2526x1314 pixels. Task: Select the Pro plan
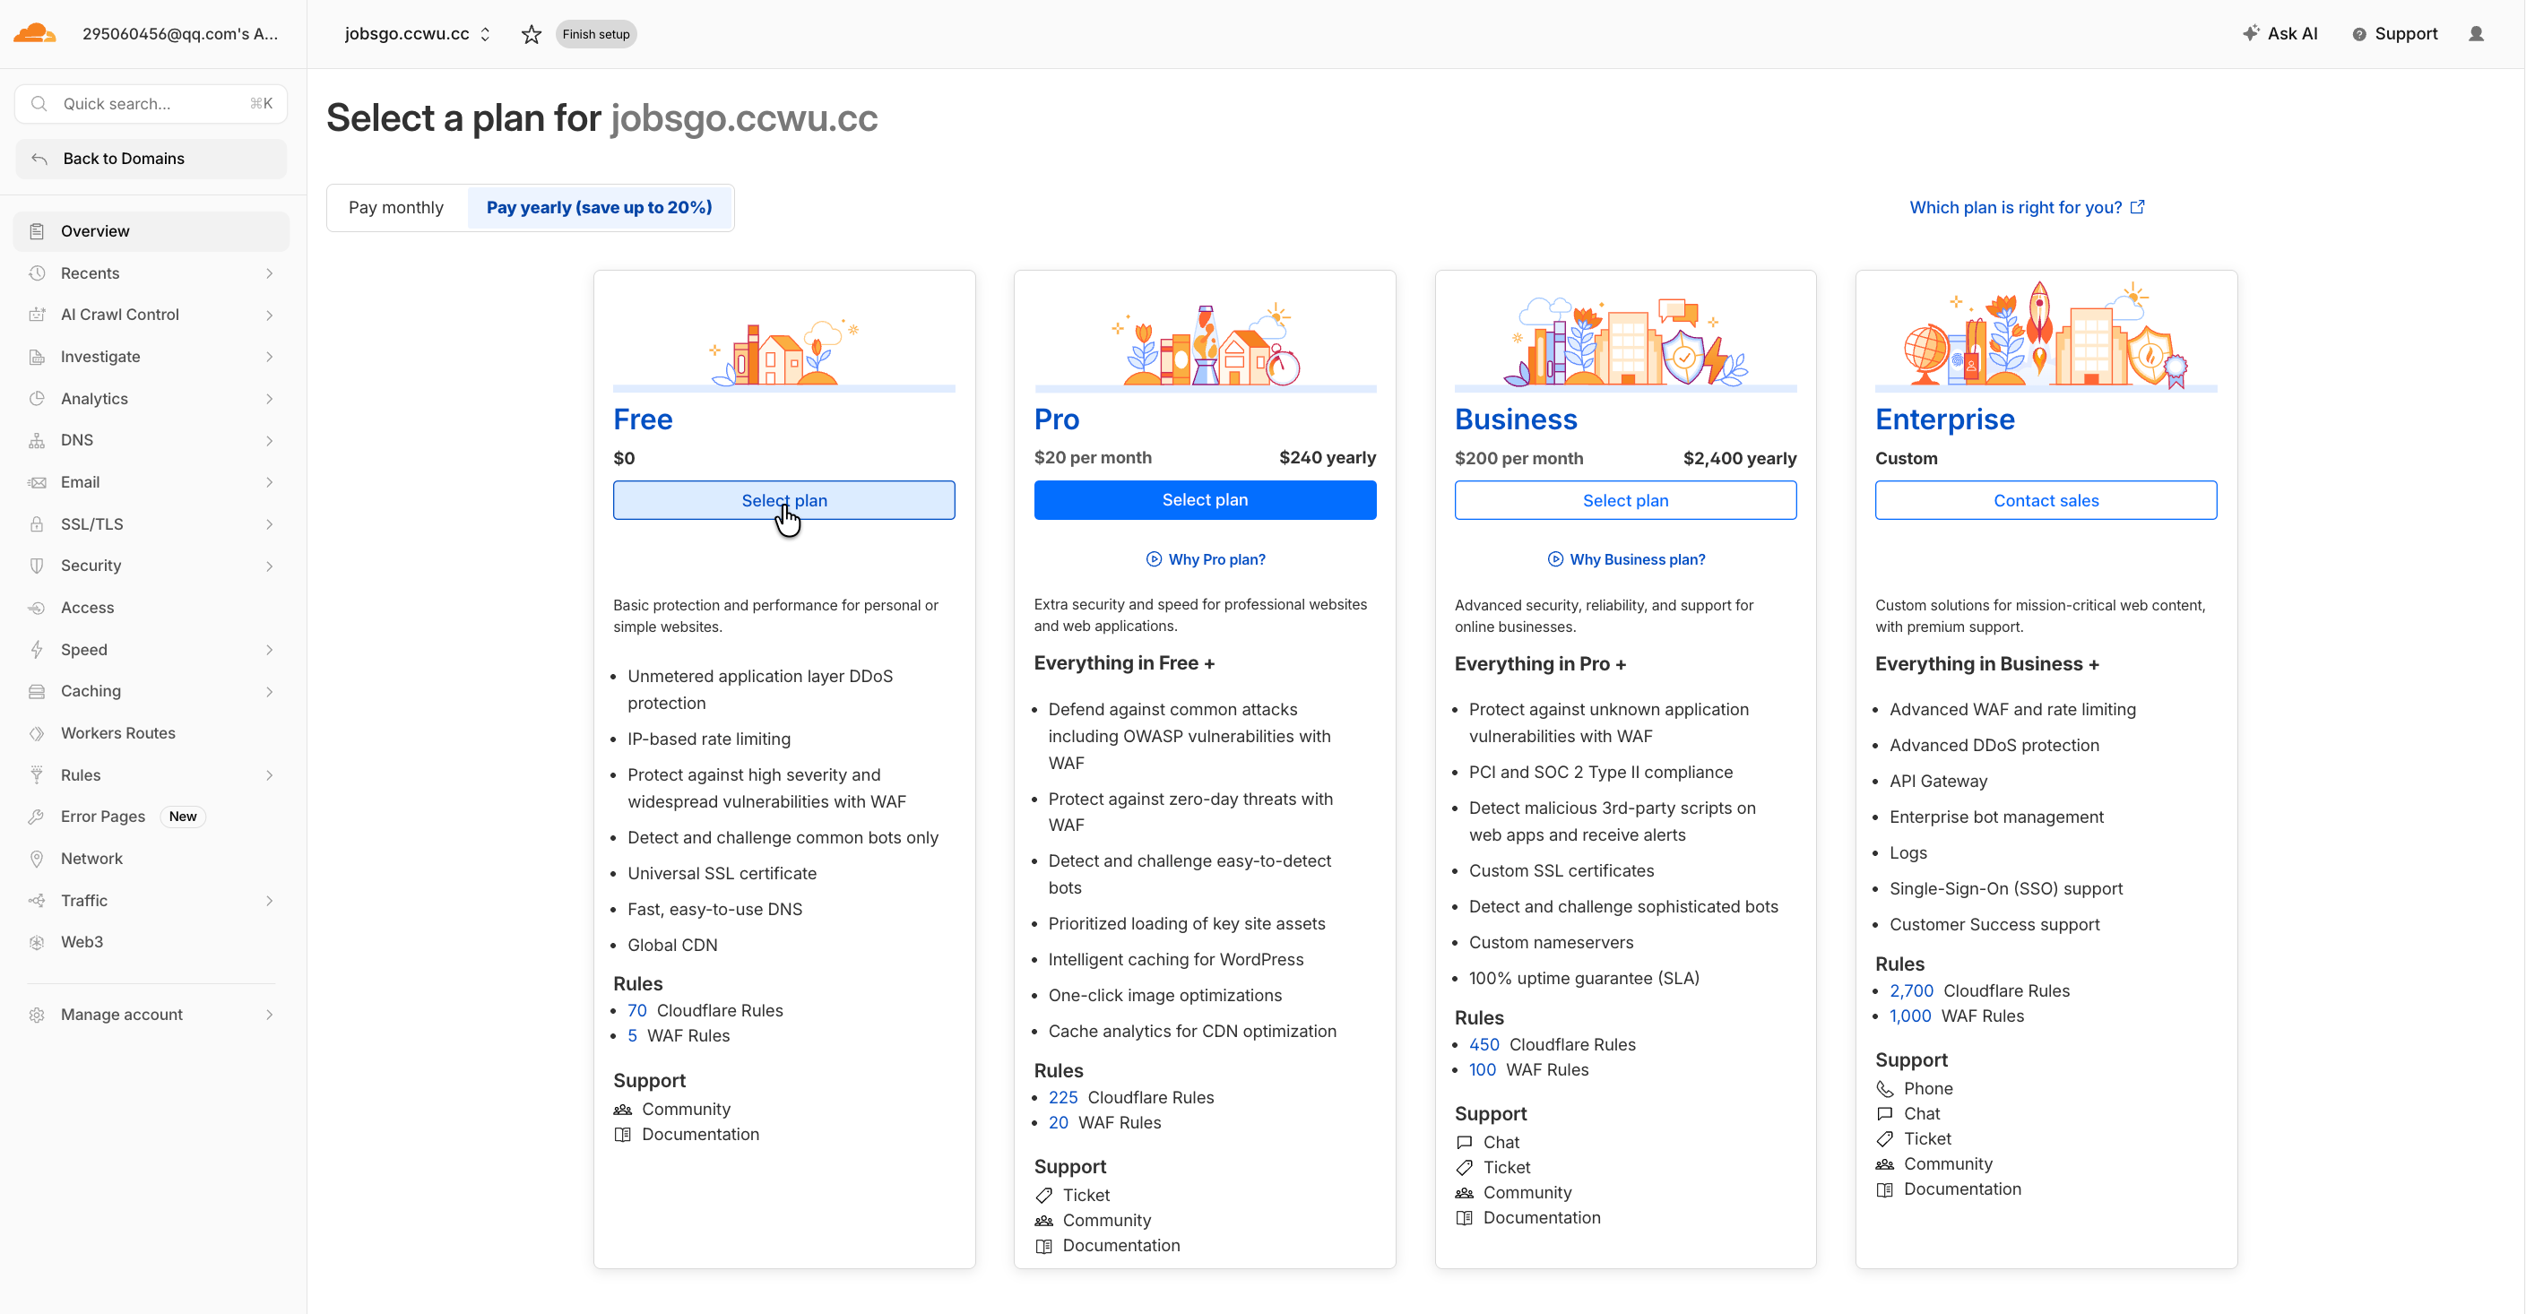(1204, 500)
